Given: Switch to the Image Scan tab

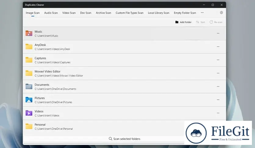Looking at the screenshot, I should pyautogui.click(x=33, y=13).
